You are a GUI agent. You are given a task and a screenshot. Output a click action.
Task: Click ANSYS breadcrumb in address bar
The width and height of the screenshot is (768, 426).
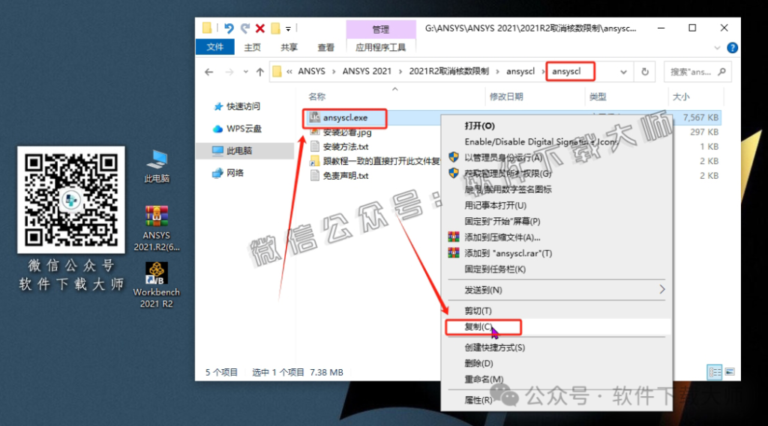click(x=311, y=71)
